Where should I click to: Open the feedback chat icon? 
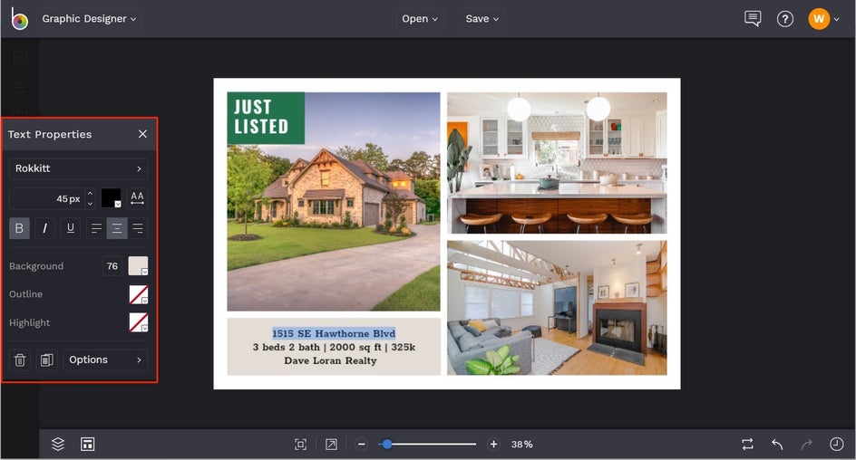tap(753, 18)
